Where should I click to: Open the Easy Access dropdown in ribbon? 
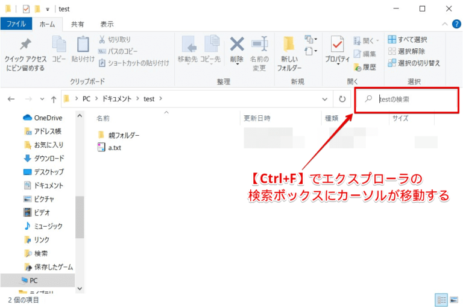pos(310,51)
